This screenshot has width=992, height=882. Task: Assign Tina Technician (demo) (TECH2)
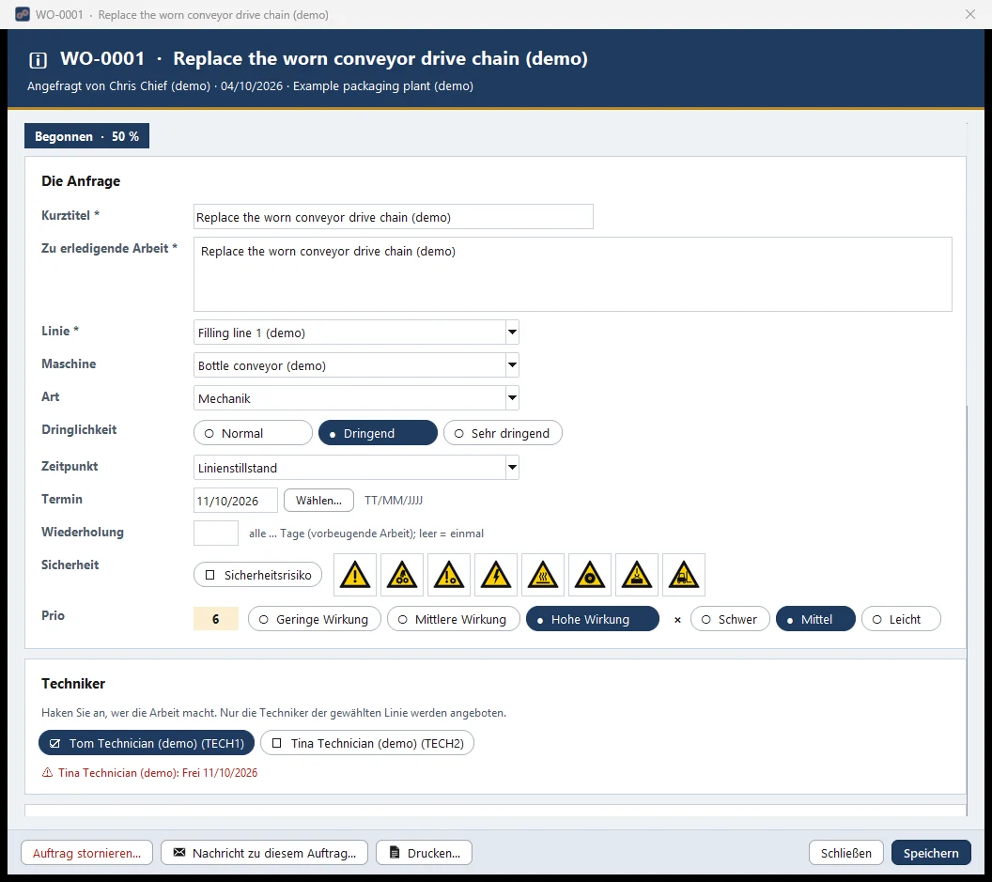pos(367,743)
